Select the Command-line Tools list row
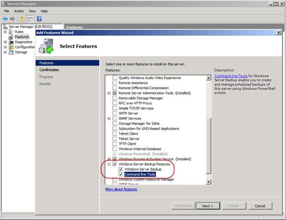Image resolution: width=286 pixels, height=220 pixels. pyautogui.click(x=140, y=174)
